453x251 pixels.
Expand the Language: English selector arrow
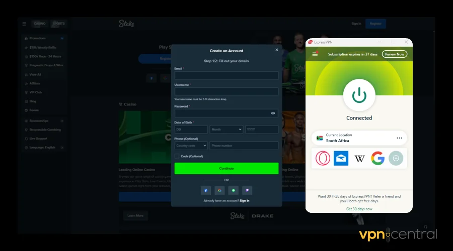point(62,148)
